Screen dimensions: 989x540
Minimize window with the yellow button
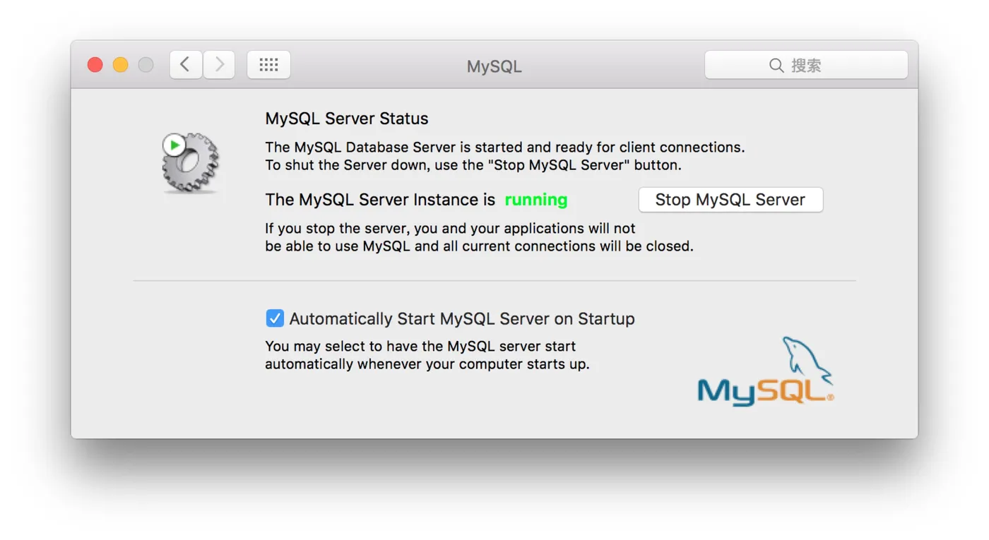point(120,65)
